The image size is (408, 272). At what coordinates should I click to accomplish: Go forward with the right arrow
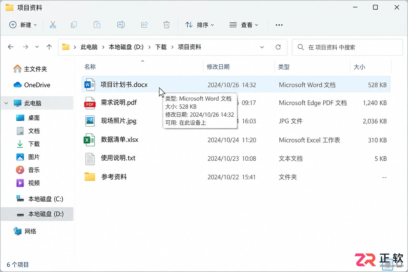pyautogui.click(x=25, y=47)
